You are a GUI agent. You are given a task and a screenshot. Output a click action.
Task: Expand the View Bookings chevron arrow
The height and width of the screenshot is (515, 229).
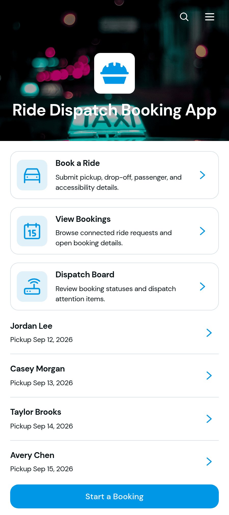tap(203, 231)
